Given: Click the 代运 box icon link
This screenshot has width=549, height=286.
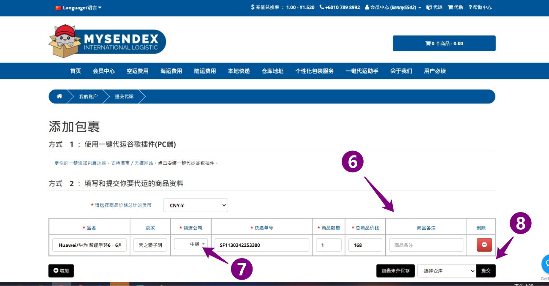Looking at the screenshot, I should pos(434,7).
